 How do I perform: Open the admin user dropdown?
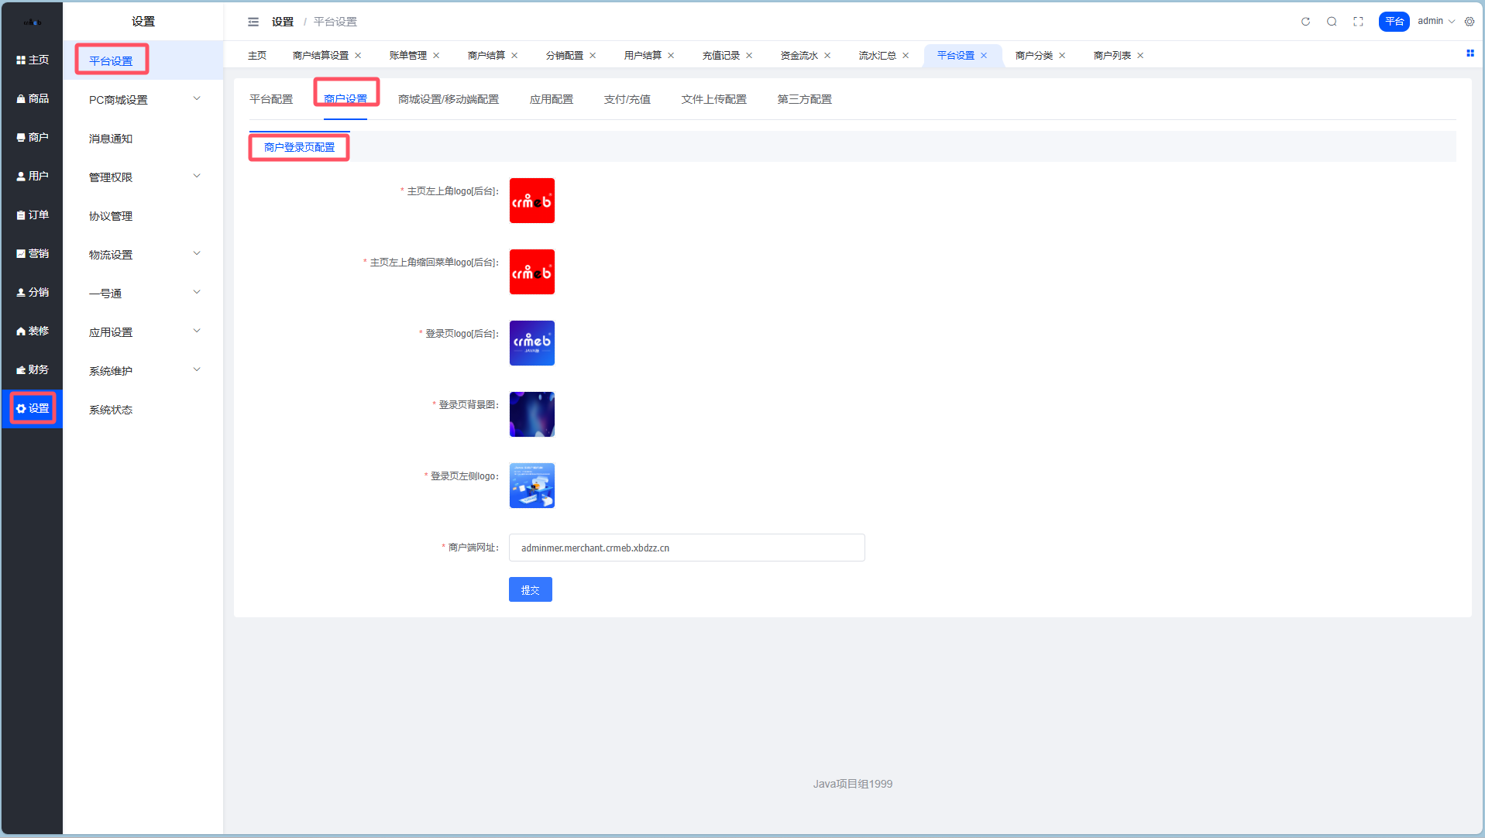[1435, 22]
